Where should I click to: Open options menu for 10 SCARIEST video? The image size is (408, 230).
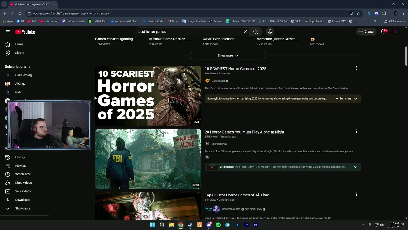point(356,68)
